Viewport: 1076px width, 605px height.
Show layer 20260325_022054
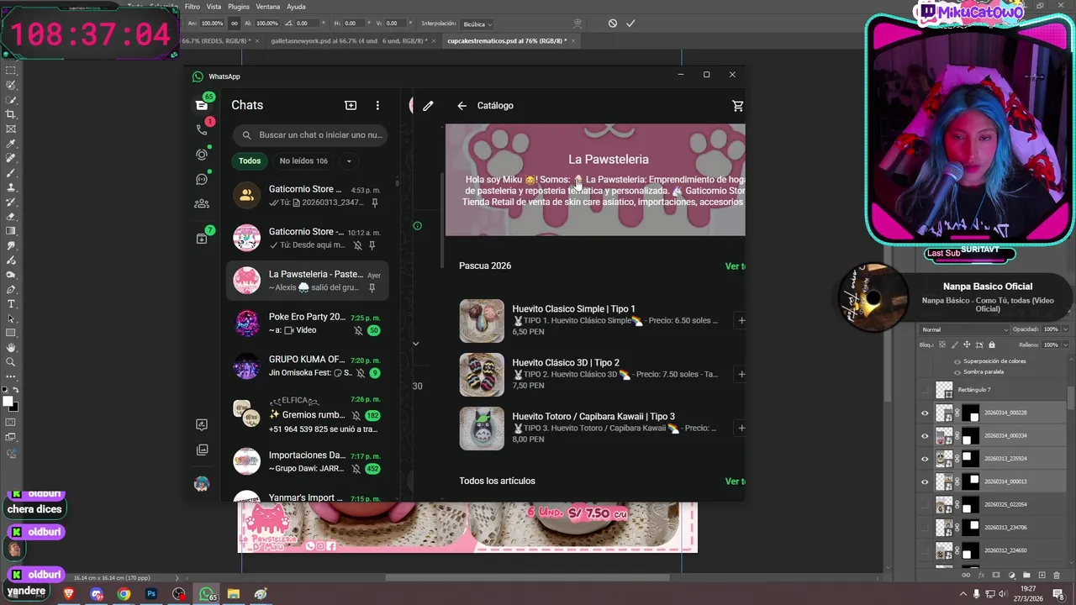click(x=926, y=504)
